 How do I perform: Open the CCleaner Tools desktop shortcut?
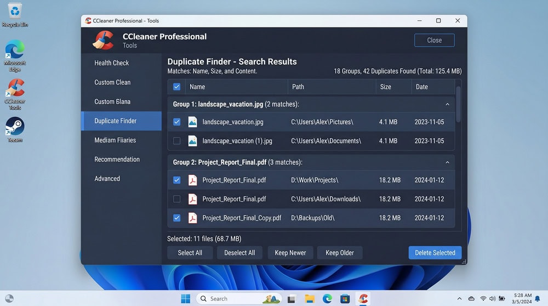[x=15, y=94]
